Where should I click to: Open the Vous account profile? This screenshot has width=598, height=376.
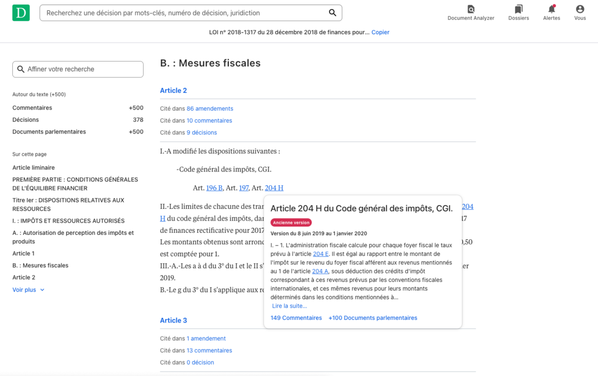click(580, 13)
